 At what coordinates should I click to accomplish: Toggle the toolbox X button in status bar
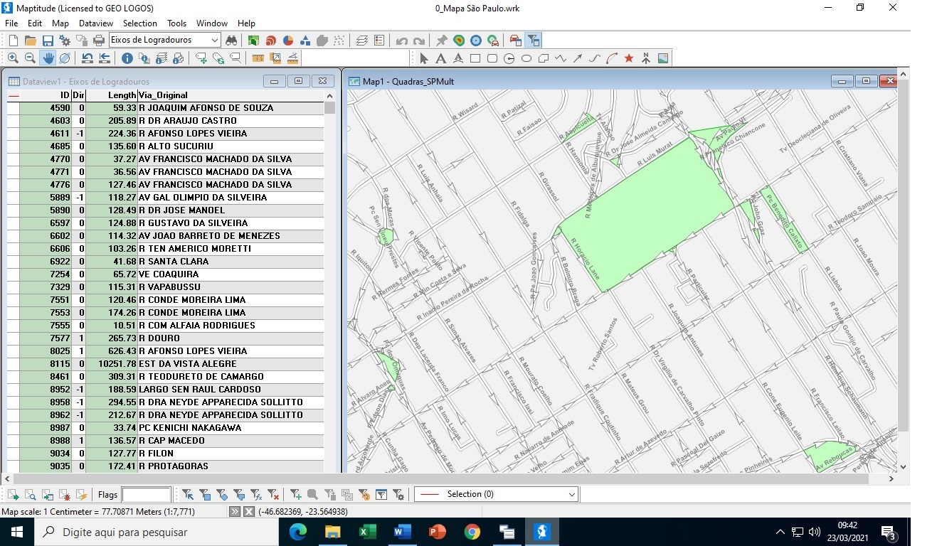pos(249,512)
